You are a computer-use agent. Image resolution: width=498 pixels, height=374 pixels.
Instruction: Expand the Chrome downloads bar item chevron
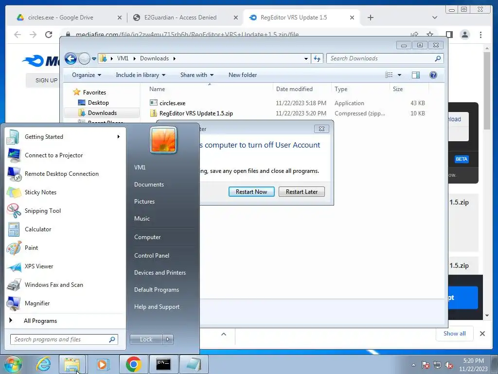(x=224, y=334)
